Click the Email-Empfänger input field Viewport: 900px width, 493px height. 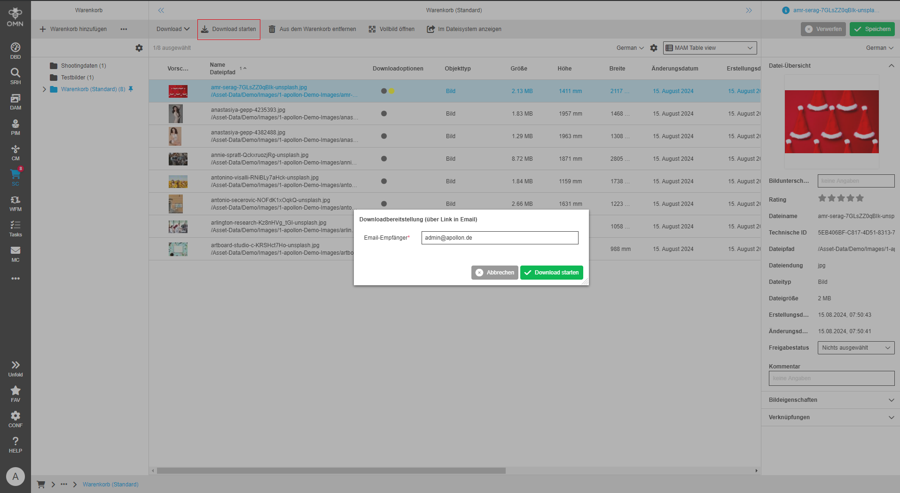[x=499, y=238]
